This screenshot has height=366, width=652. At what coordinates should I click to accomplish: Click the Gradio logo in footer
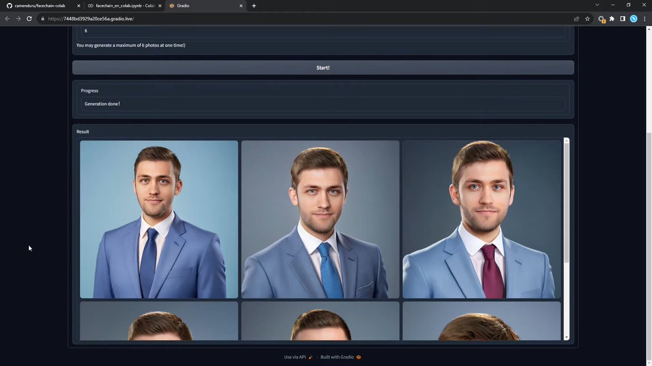359,357
